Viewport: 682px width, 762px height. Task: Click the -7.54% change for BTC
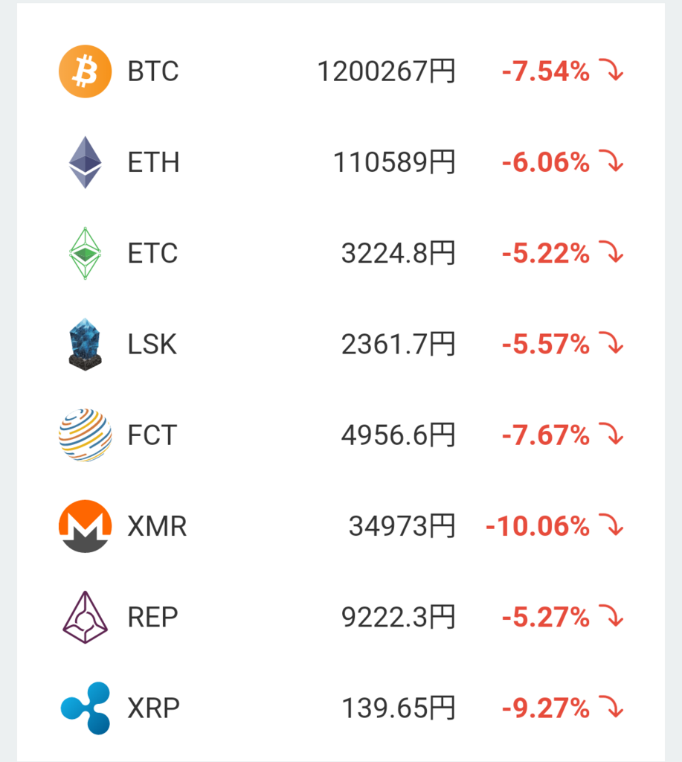[x=545, y=71]
